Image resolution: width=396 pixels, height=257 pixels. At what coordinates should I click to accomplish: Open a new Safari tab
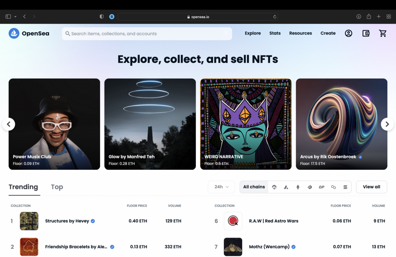click(379, 17)
